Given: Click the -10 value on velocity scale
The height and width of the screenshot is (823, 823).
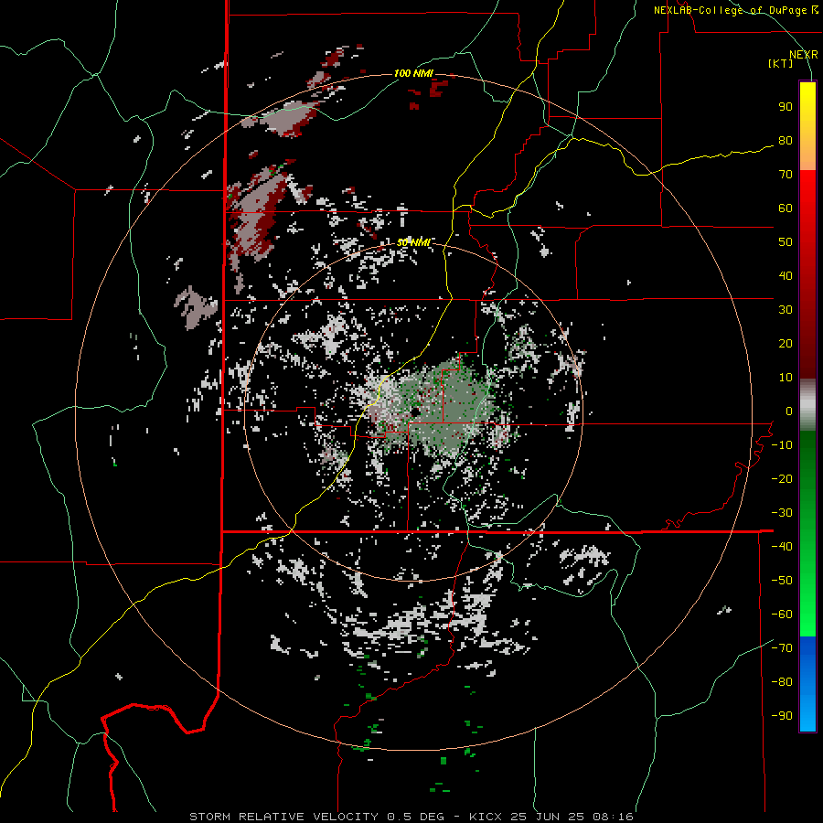Looking at the screenshot, I should pos(782,445).
